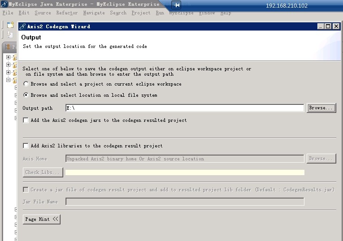This screenshot has width=343, height=241.
Task: Click inside the Output path field
Action: (x=185, y=108)
